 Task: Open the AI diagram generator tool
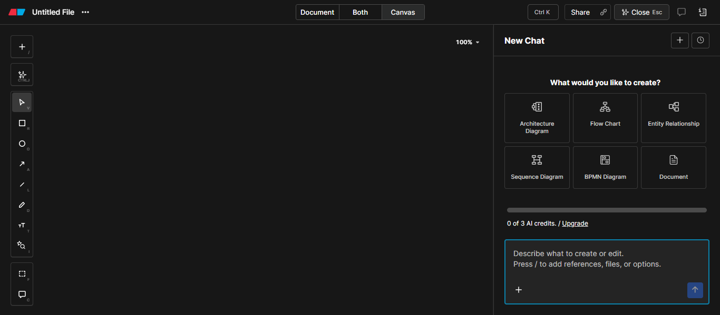tap(22, 75)
